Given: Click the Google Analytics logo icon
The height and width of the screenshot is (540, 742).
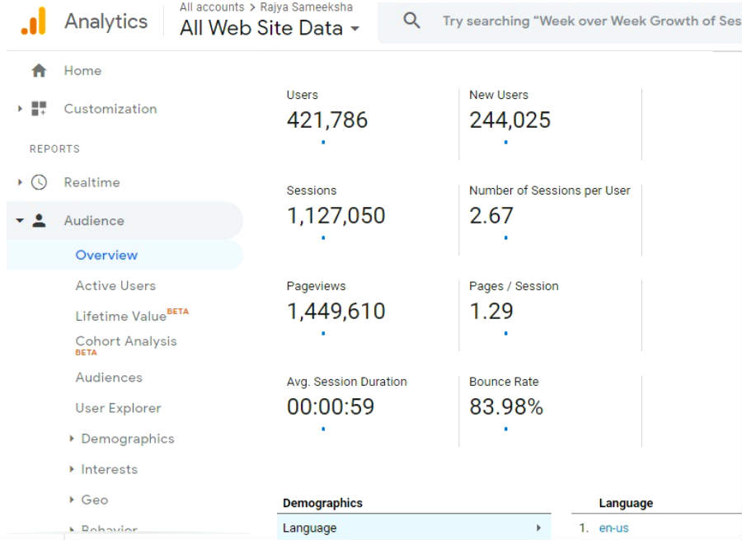Looking at the screenshot, I should point(34,21).
